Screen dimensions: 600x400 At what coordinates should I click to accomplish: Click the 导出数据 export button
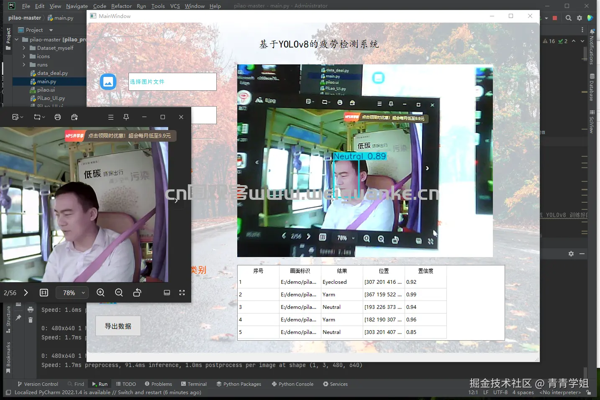[x=118, y=326]
